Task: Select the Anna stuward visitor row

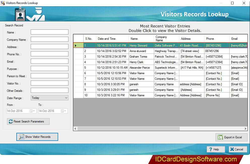Action: pyautogui.click(x=138, y=51)
